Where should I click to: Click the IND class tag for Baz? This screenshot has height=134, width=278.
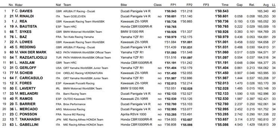(x=160, y=37)
